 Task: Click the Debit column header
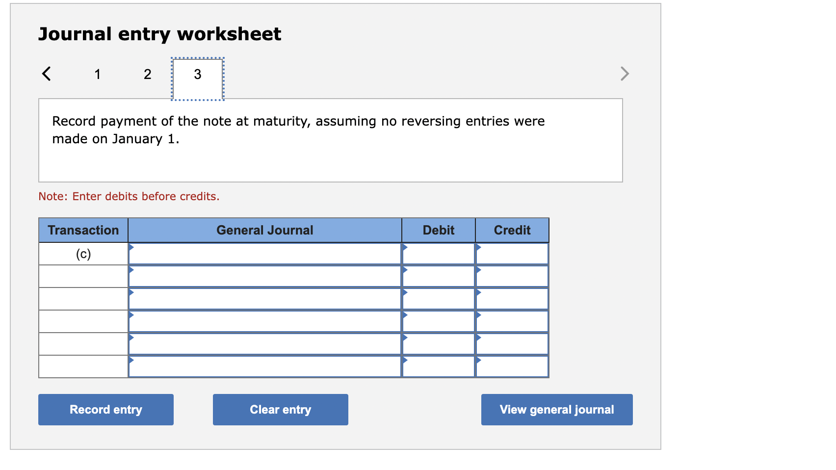(439, 230)
